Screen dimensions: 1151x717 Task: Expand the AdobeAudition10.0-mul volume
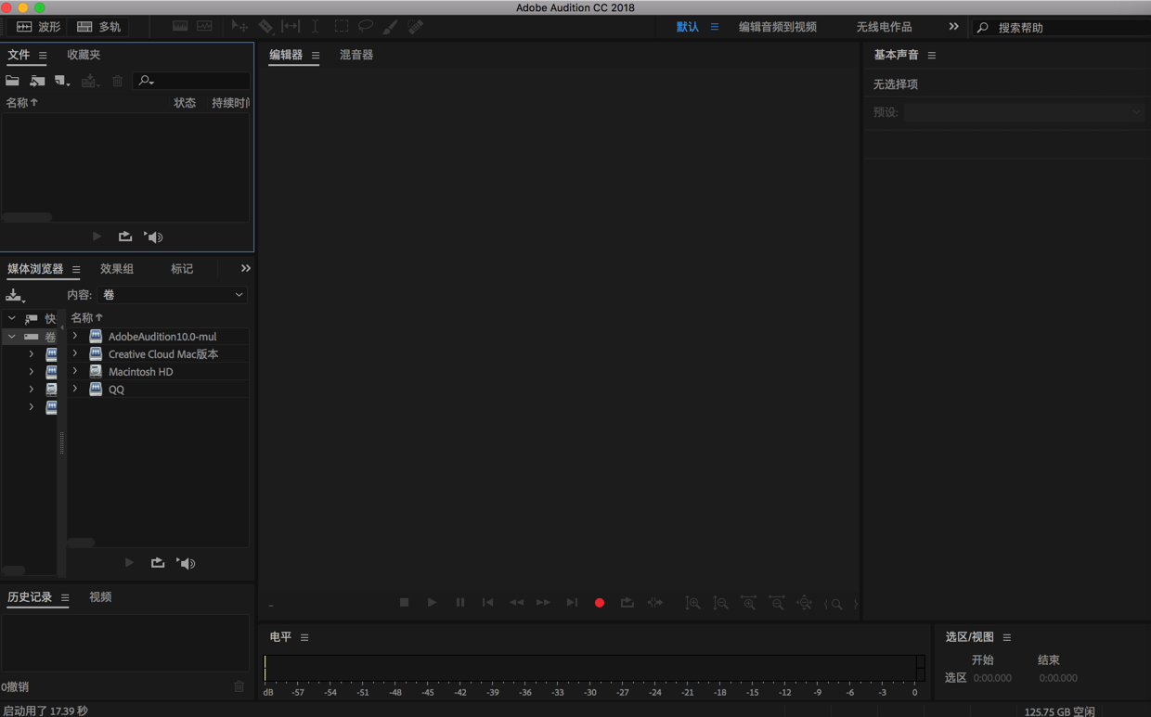[x=75, y=336]
